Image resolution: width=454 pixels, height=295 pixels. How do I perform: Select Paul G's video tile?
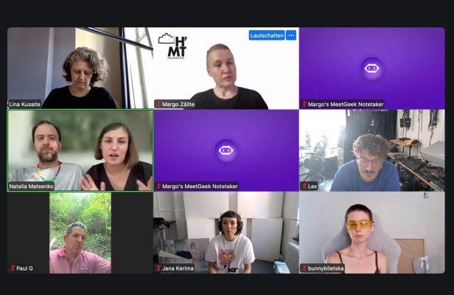click(x=80, y=233)
